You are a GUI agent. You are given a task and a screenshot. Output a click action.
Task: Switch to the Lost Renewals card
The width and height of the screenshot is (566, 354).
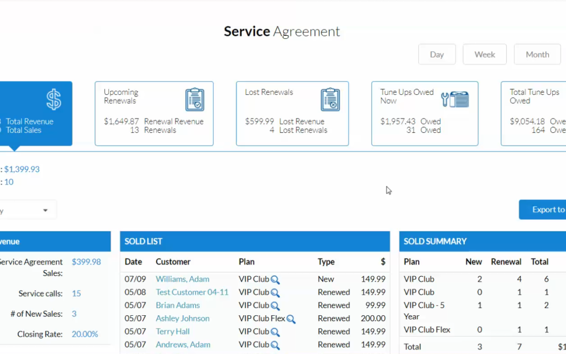pyautogui.click(x=292, y=113)
